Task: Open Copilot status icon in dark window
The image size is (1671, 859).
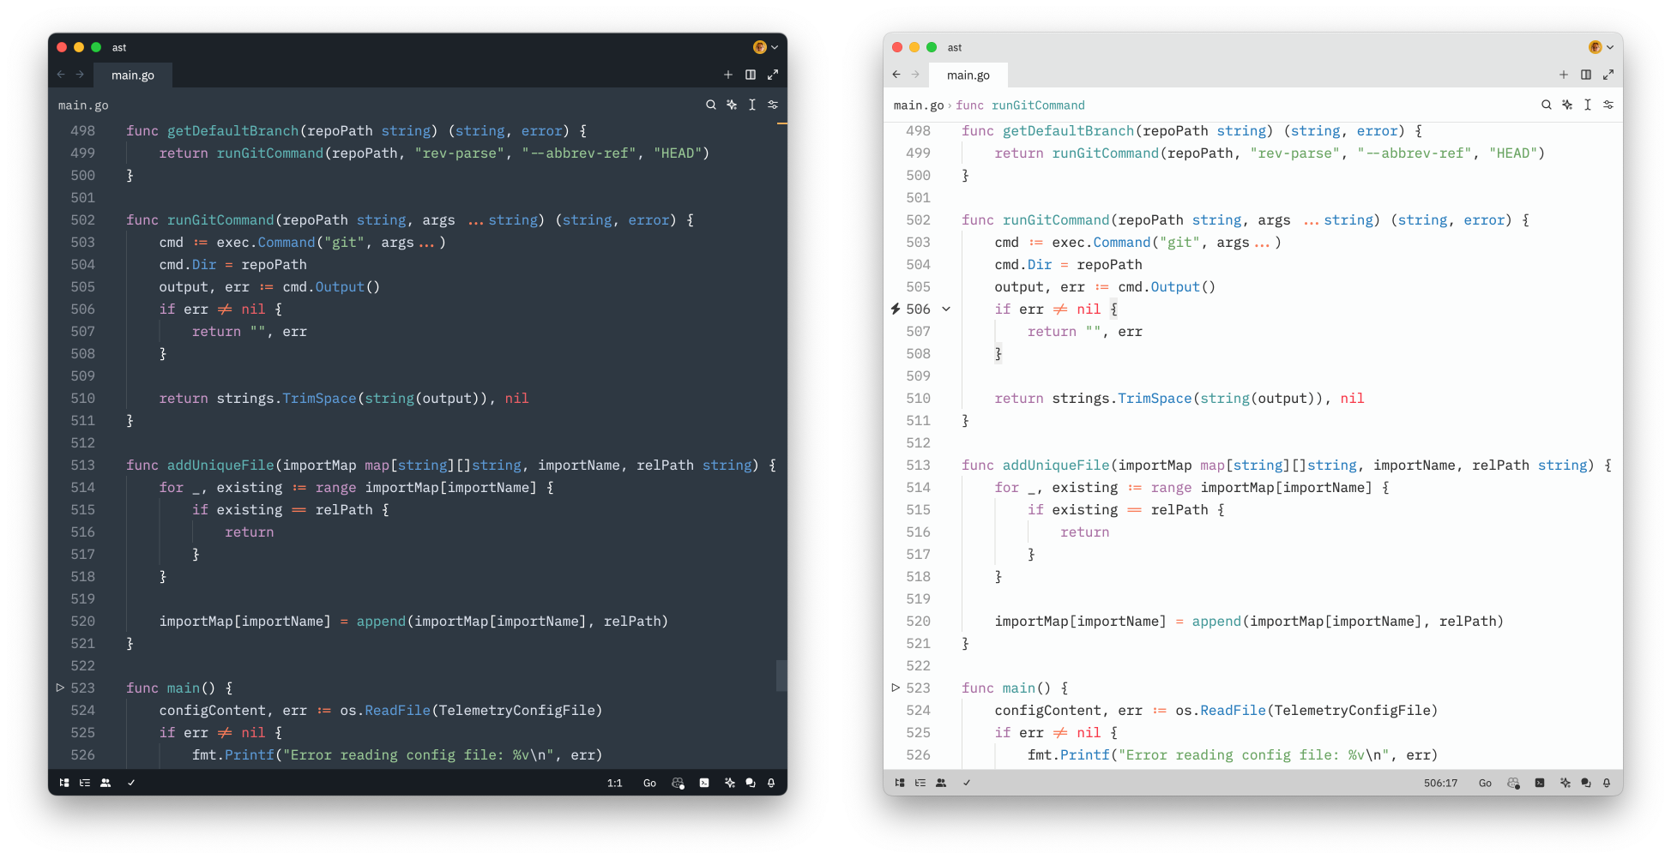Action: [x=678, y=783]
